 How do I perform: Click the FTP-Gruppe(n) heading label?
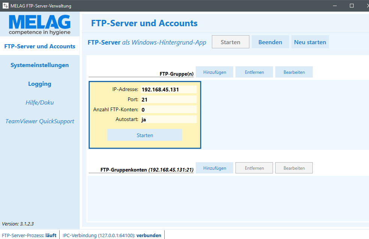pos(177,74)
